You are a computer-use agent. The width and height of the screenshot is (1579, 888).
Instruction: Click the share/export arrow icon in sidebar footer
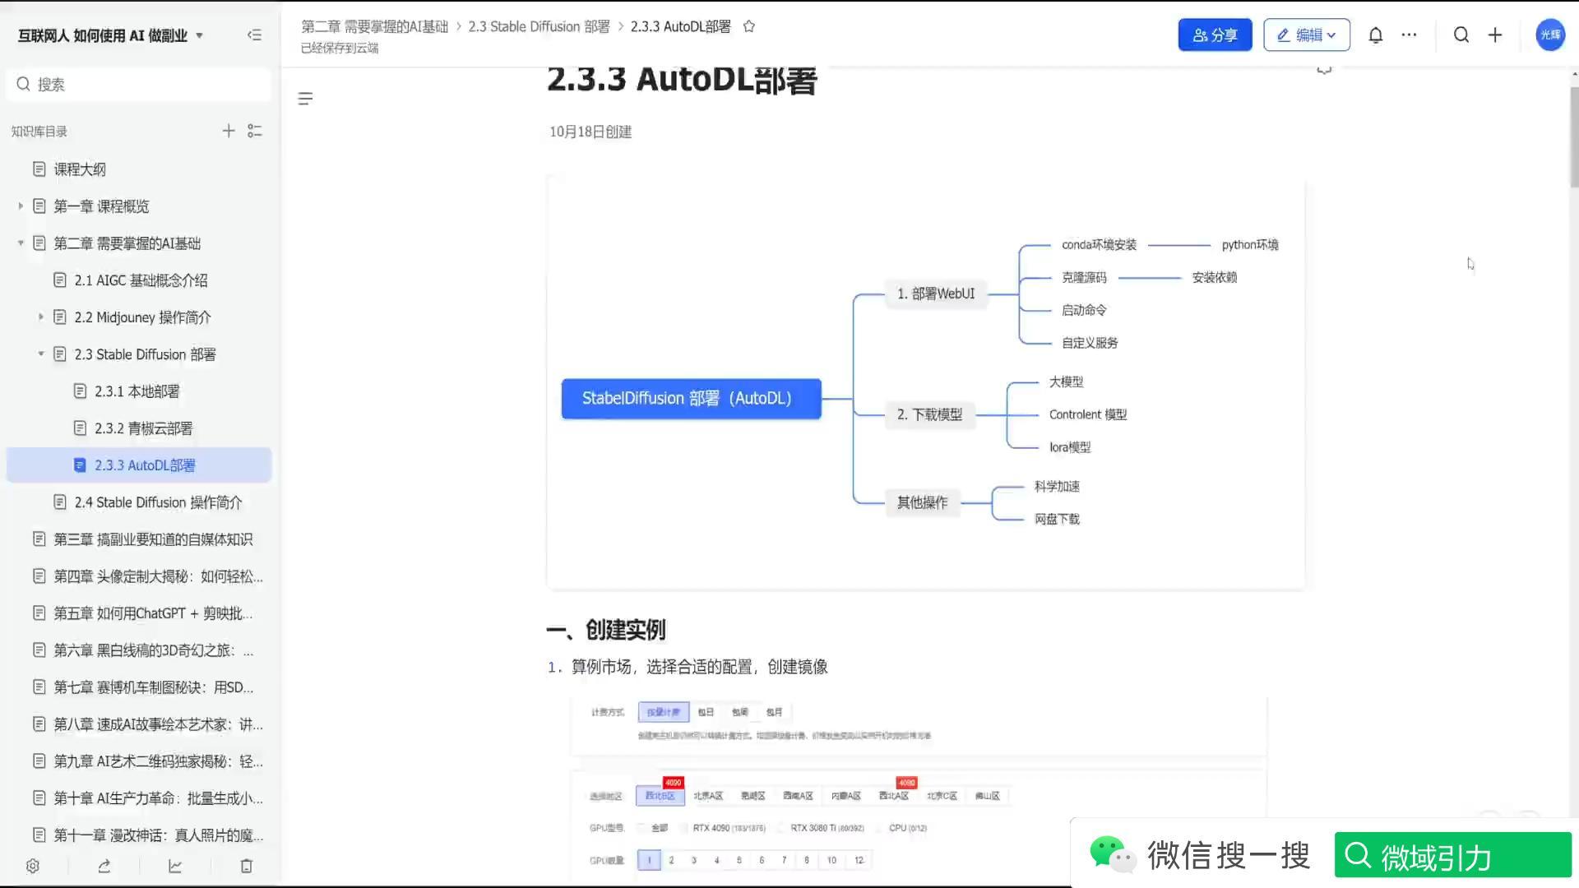point(104,866)
